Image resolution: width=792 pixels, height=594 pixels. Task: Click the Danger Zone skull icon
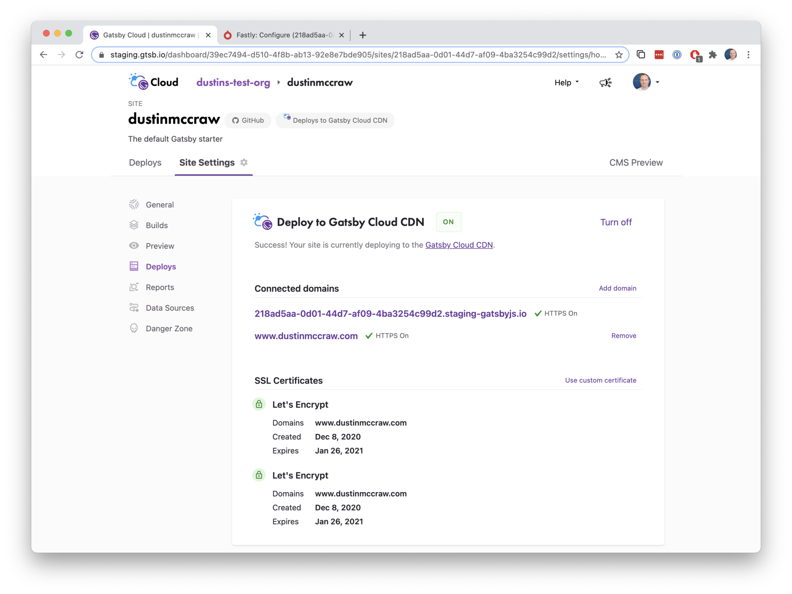point(134,328)
